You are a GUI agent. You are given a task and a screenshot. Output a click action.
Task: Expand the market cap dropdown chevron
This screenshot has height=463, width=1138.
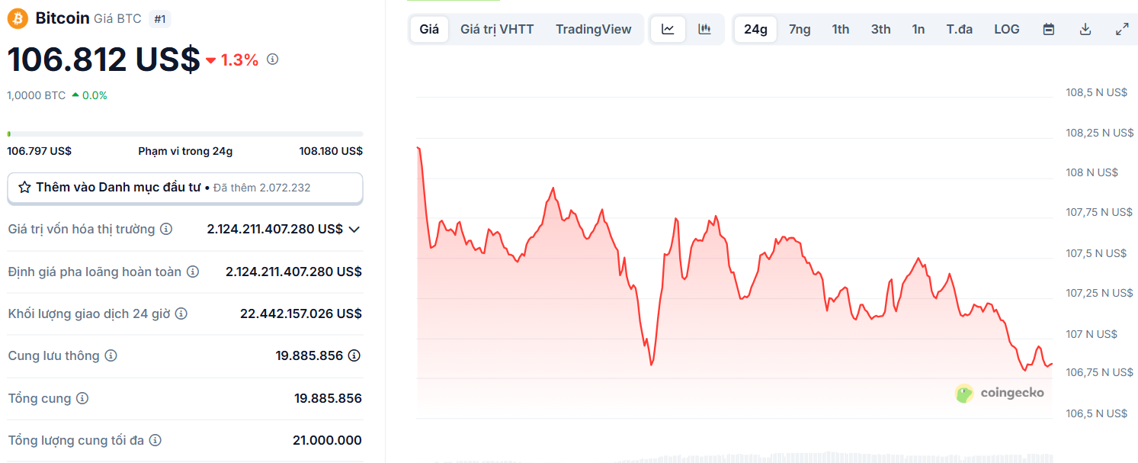pyautogui.click(x=354, y=230)
